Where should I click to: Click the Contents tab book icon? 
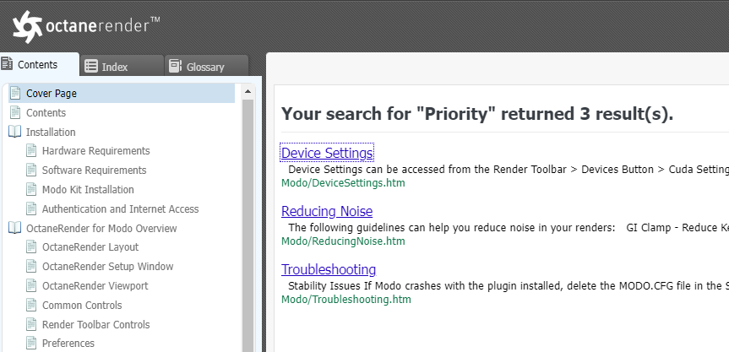click(7, 64)
